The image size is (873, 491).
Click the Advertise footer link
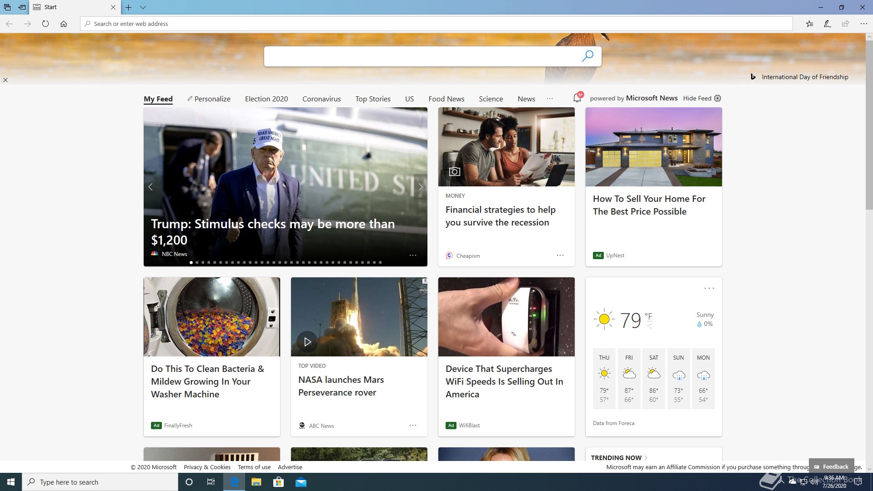pos(290,467)
